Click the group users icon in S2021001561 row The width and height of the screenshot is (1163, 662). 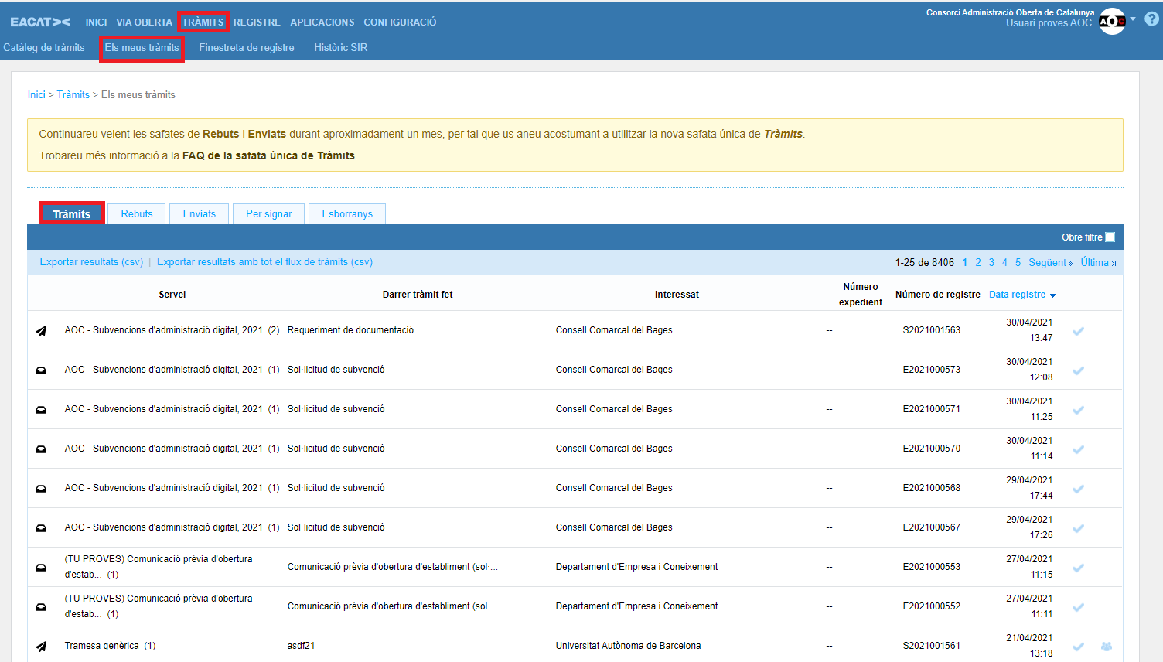tap(1107, 647)
